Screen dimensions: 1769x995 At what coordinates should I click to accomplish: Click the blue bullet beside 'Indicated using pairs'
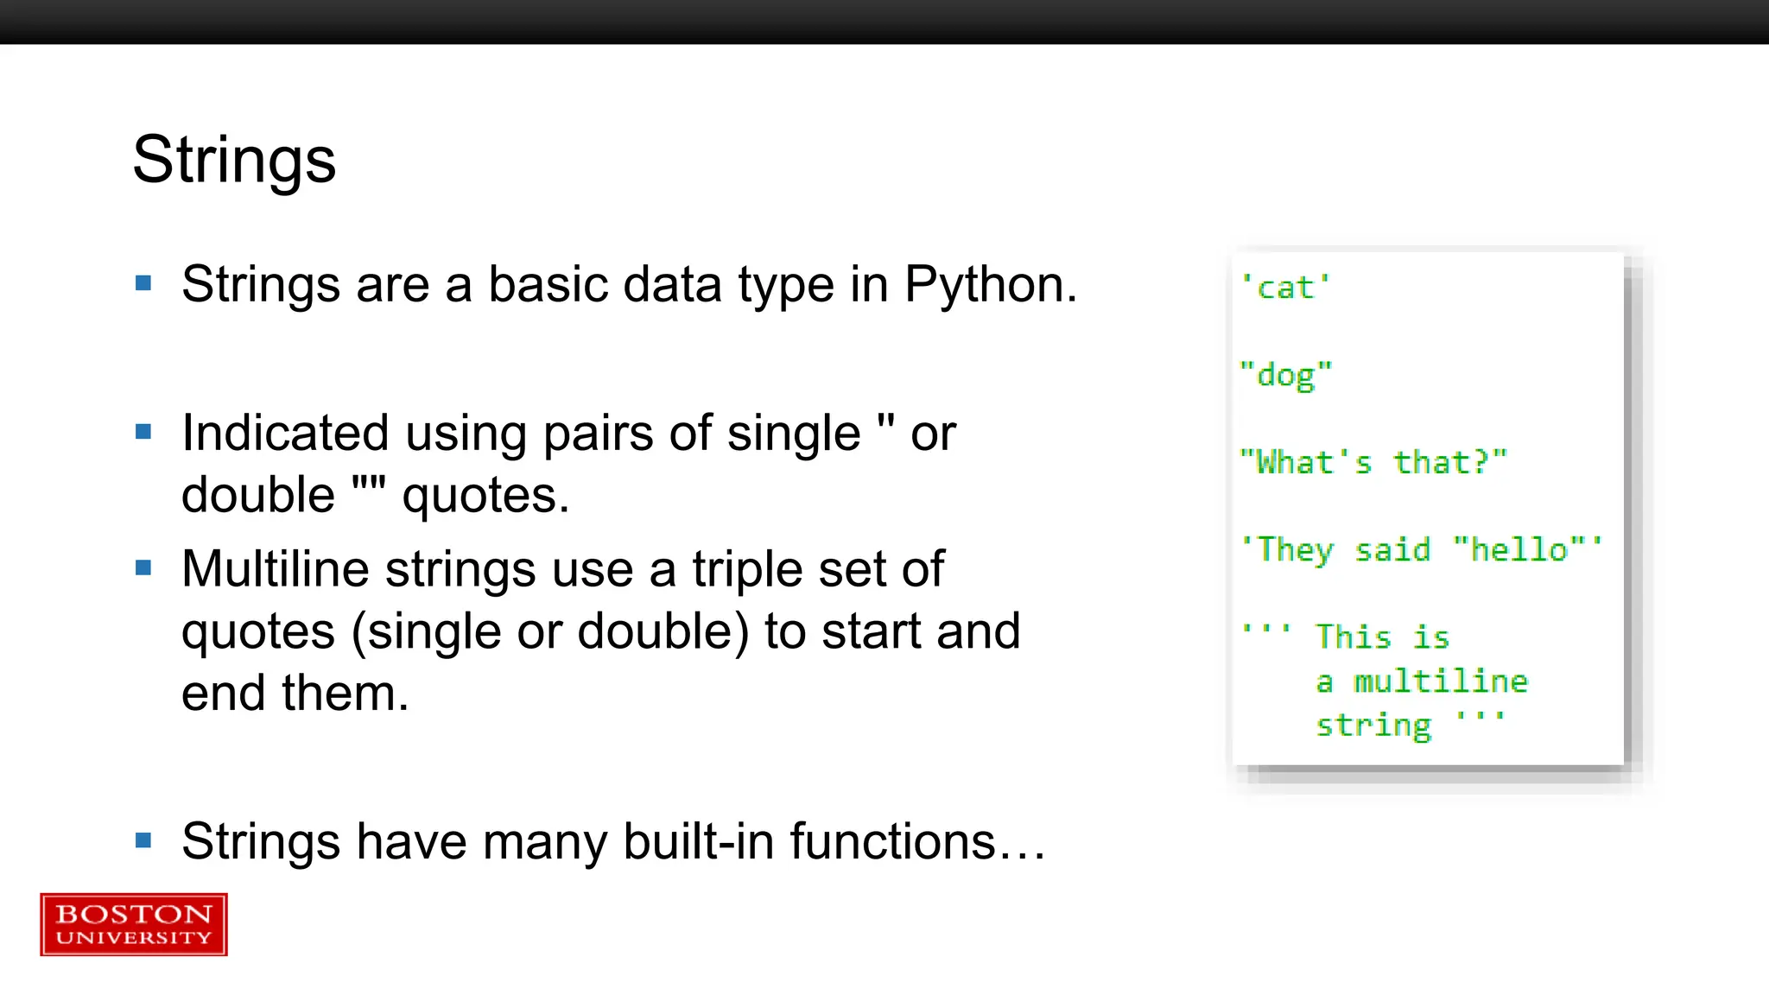143,432
